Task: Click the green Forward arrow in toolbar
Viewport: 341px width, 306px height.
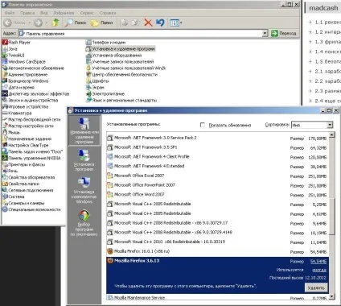Action: (38, 23)
